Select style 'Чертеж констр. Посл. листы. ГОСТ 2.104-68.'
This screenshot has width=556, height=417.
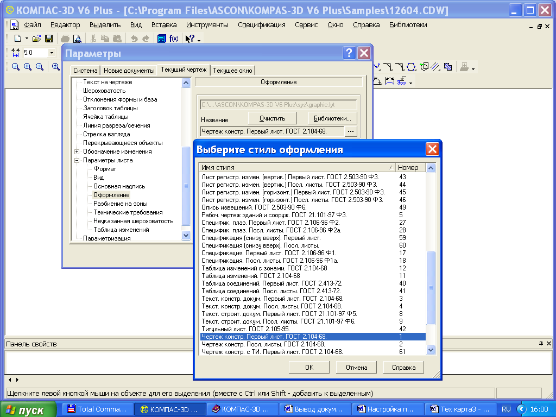(x=313, y=344)
